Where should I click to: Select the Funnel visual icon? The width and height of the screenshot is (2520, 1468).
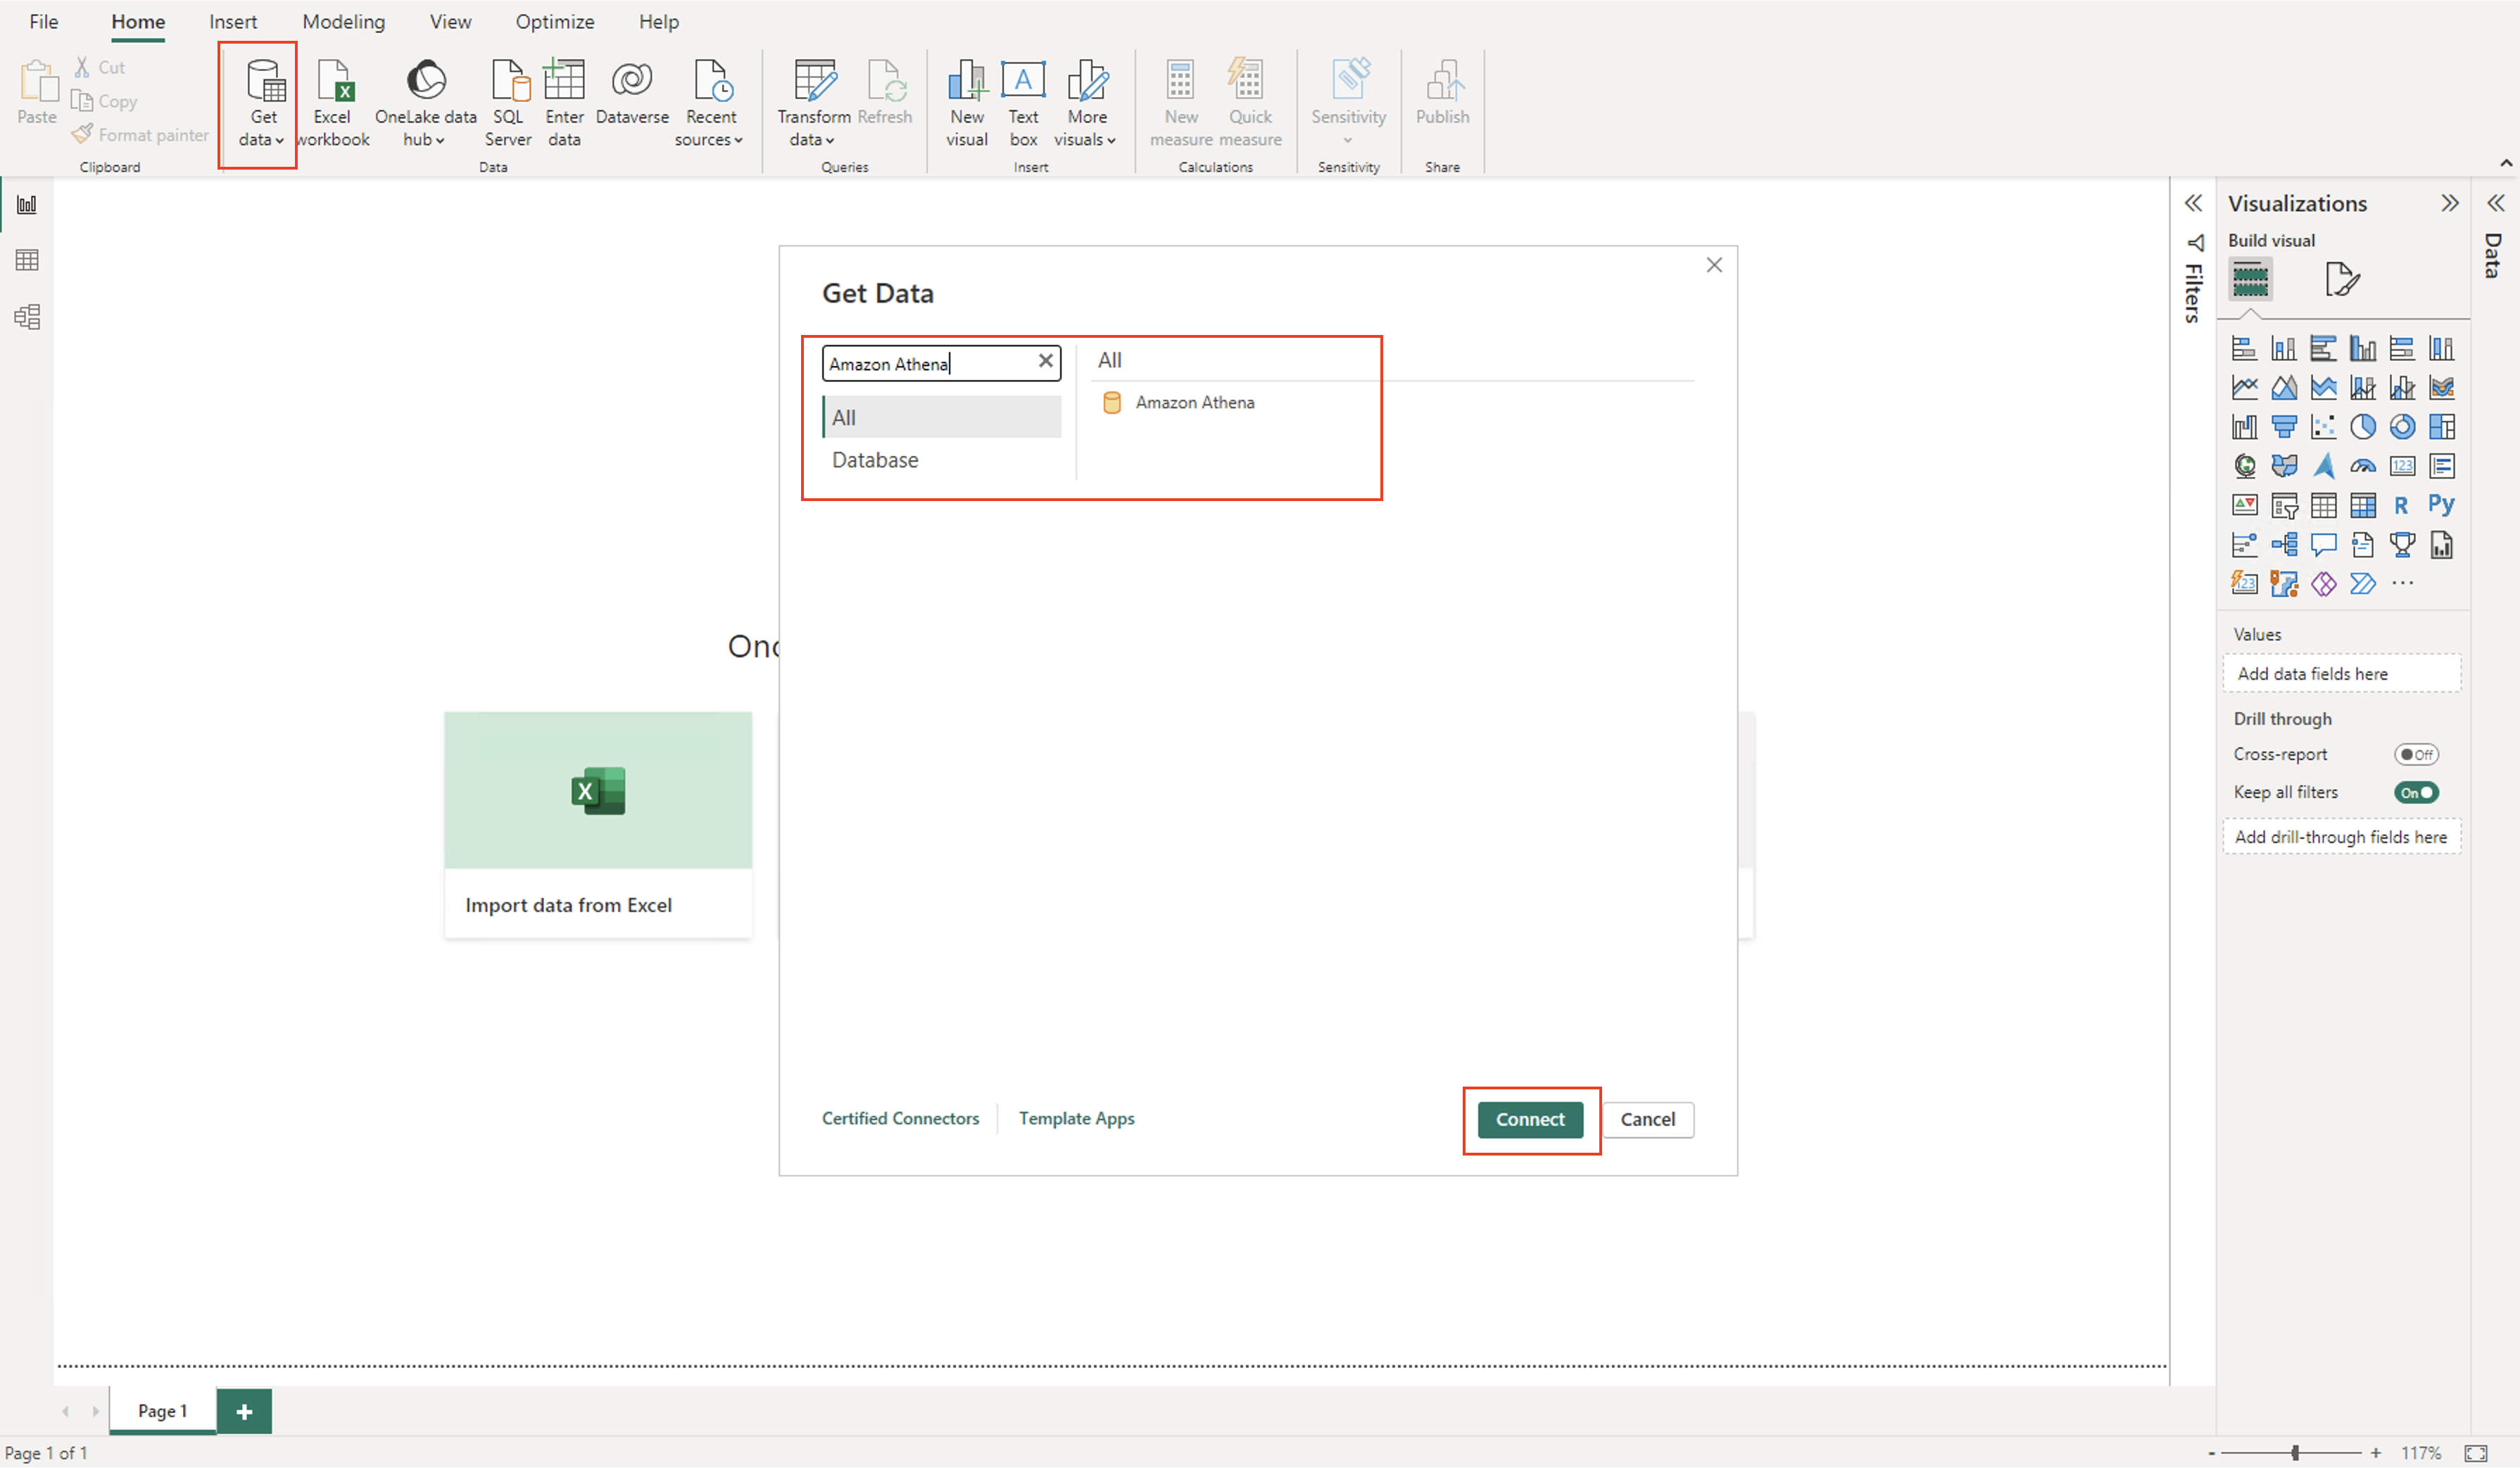point(2284,427)
